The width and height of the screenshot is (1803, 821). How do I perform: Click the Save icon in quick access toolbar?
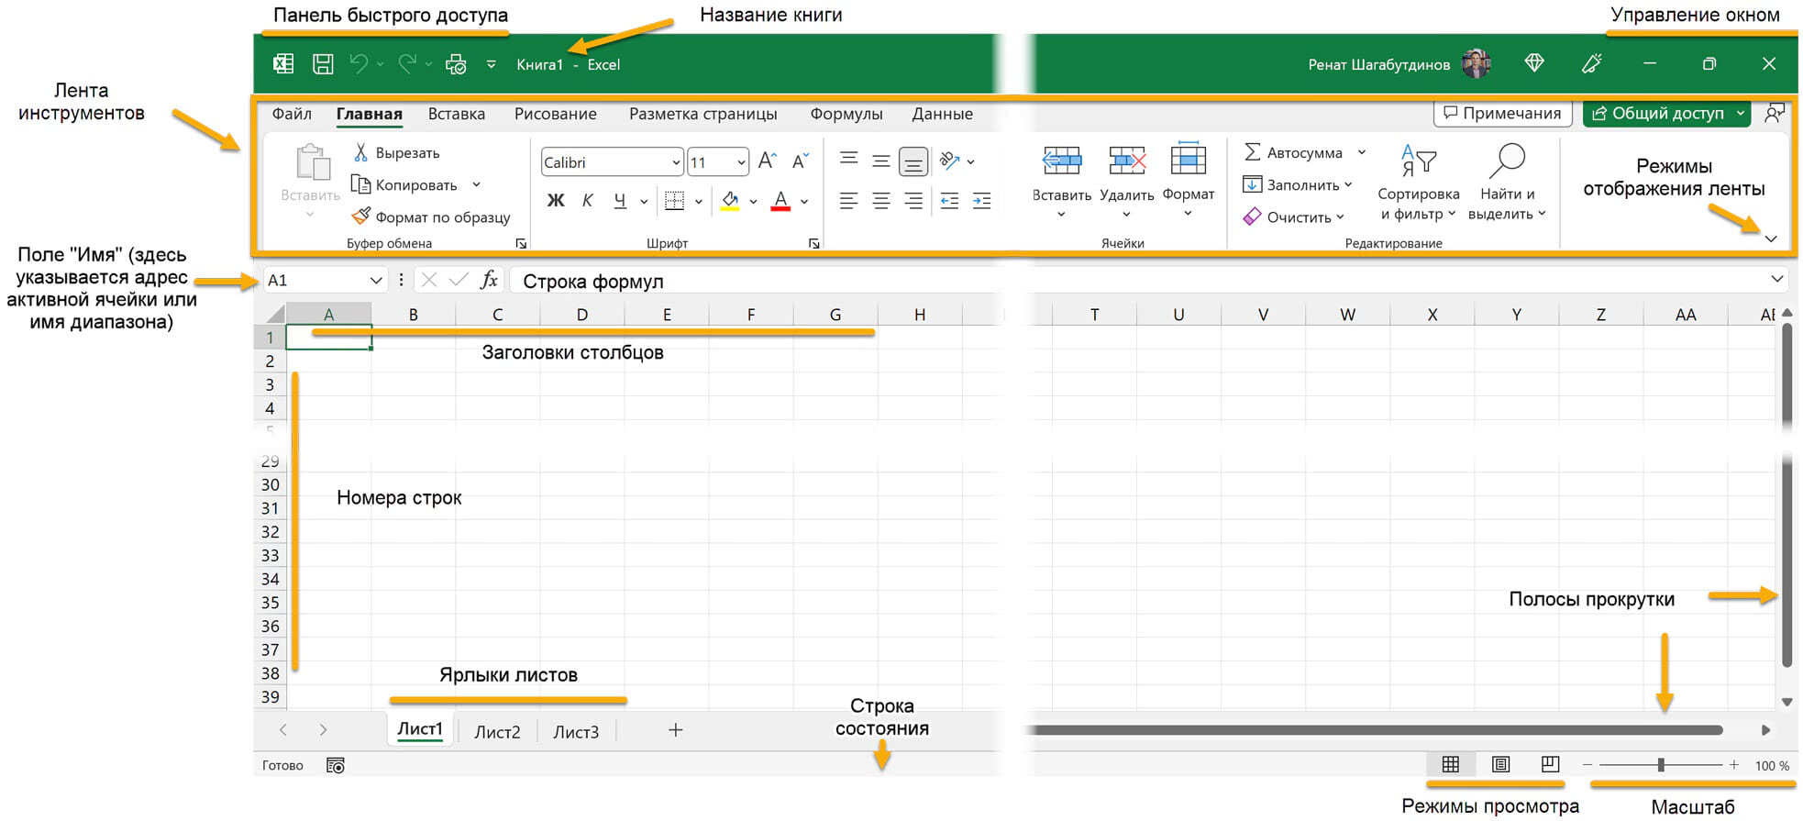[x=323, y=64]
